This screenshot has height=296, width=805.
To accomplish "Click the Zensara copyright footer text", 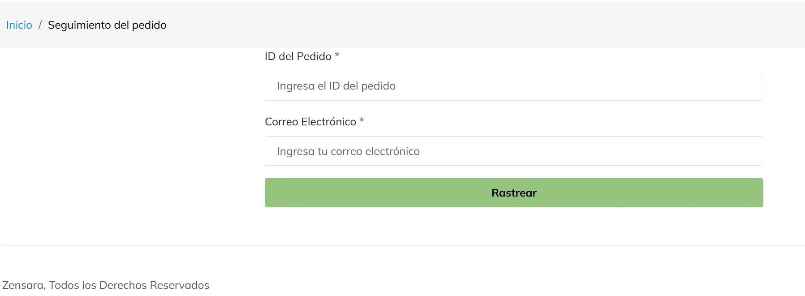I will tap(106, 285).
